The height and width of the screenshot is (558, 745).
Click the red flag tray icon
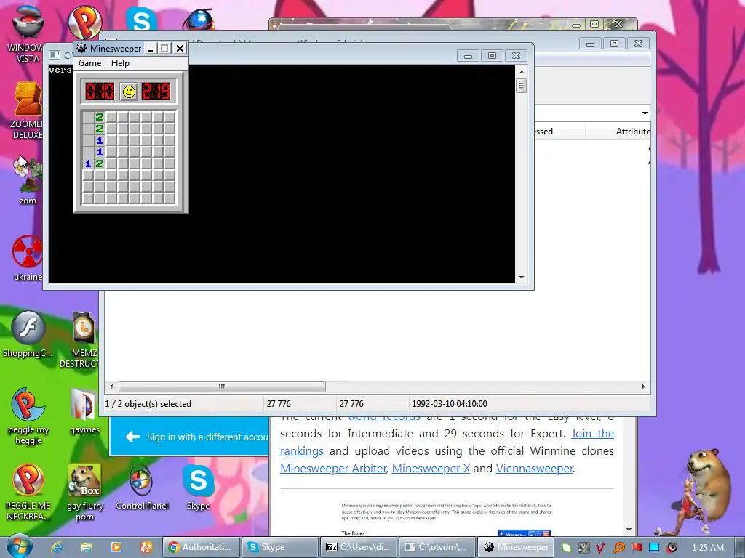(637, 548)
